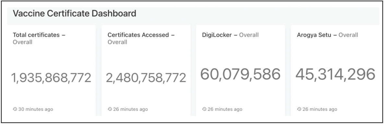Select the 2,480,758,772 certificates accessed value
The image size is (384, 124).
pos(146,78)
